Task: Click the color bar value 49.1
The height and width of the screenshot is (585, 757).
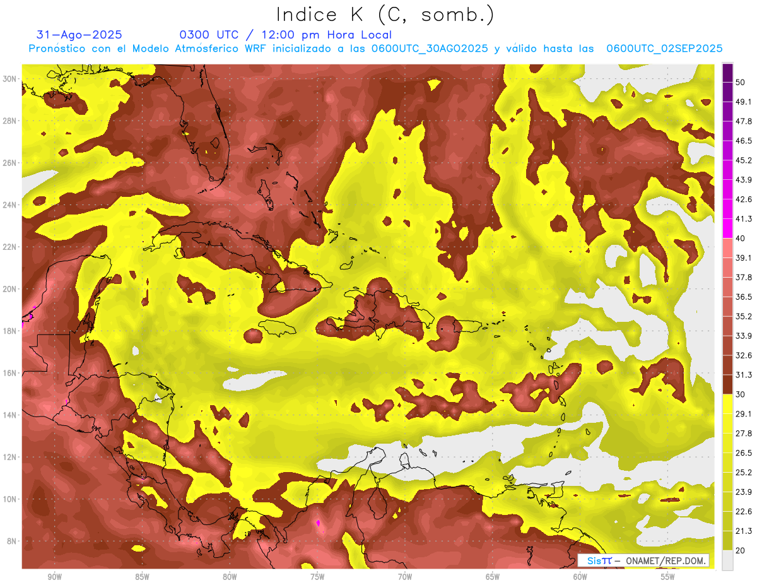Action: click(x=744, y=102)
